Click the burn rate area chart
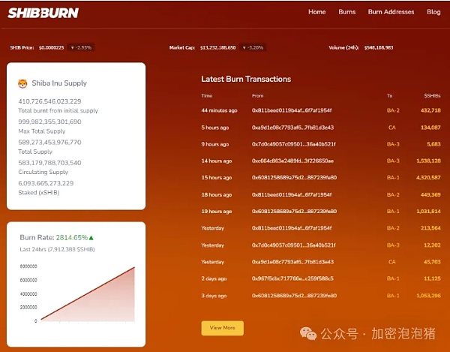 coord(88,293)
